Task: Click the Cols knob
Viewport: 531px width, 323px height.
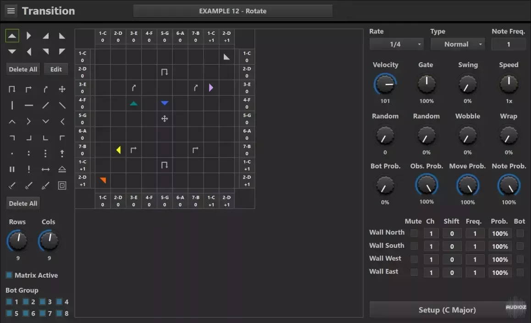Action: (x=49, y=241)
